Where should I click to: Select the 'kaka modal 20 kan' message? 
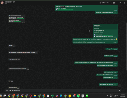(110, 72)
